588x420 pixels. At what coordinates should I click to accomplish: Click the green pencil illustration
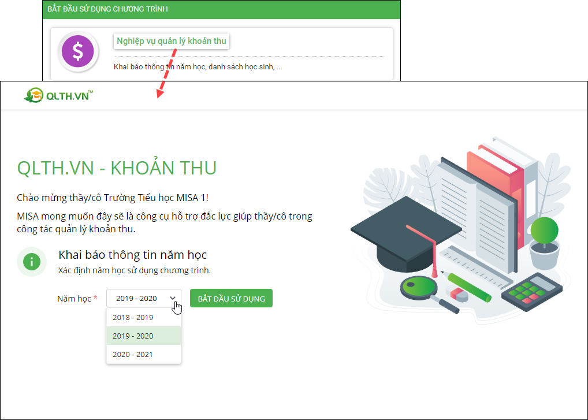coord(469,288)
